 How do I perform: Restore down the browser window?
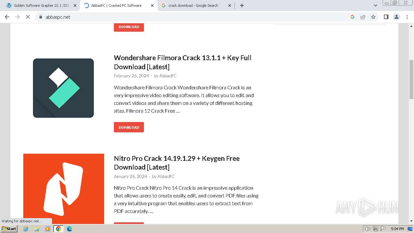click(395, 3)
